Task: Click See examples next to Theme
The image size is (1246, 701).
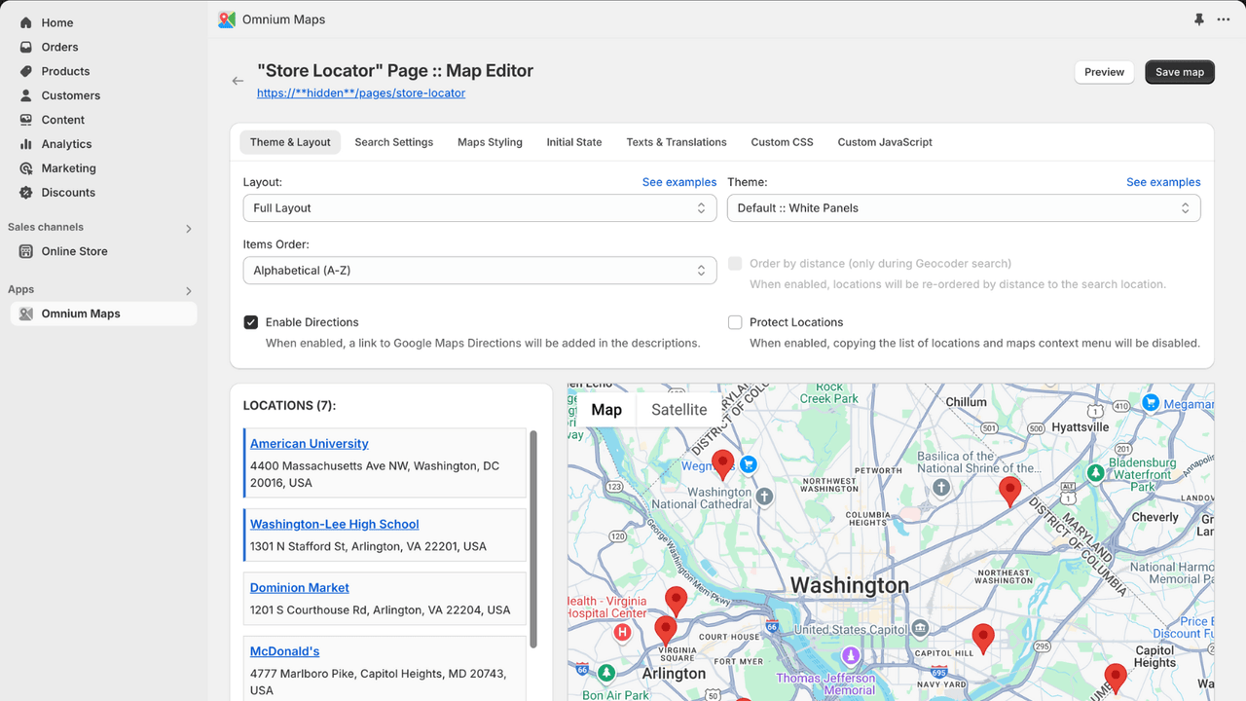Action: point(1163,182)
